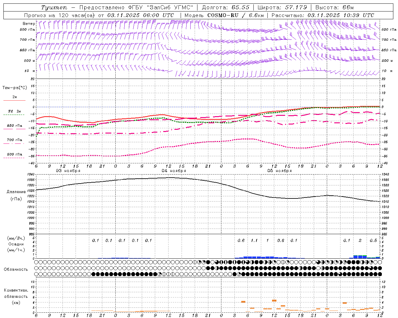Click the Давление axis label
Screen dimensions: 398x318
[16, 192]
